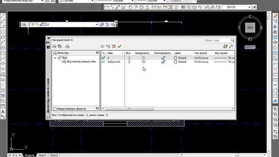The height and width of the screenshot is (157, 279).
Task: Open the Dimension Style manager icon
Action: 255,7
